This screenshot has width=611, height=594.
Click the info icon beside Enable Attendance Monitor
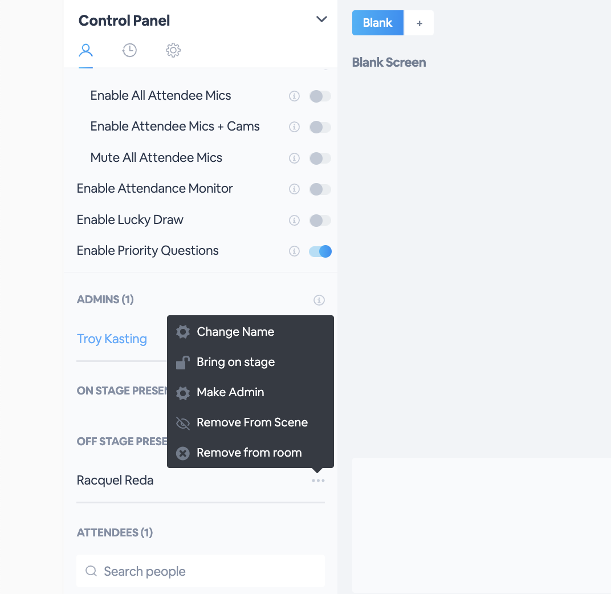[294, 189]
